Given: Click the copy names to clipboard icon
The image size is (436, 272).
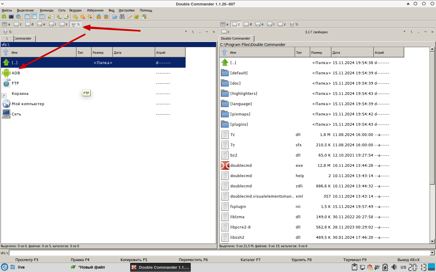Looking at the screenshot, I should [144, 17].
